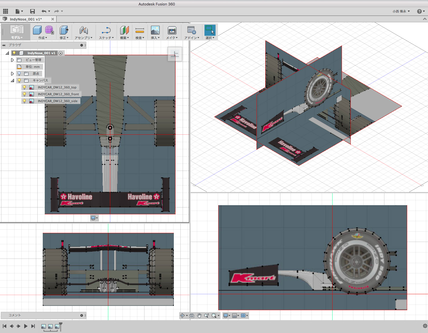Click the Construct plane icon
428x333 pixels.
click(x=125, y=30)
